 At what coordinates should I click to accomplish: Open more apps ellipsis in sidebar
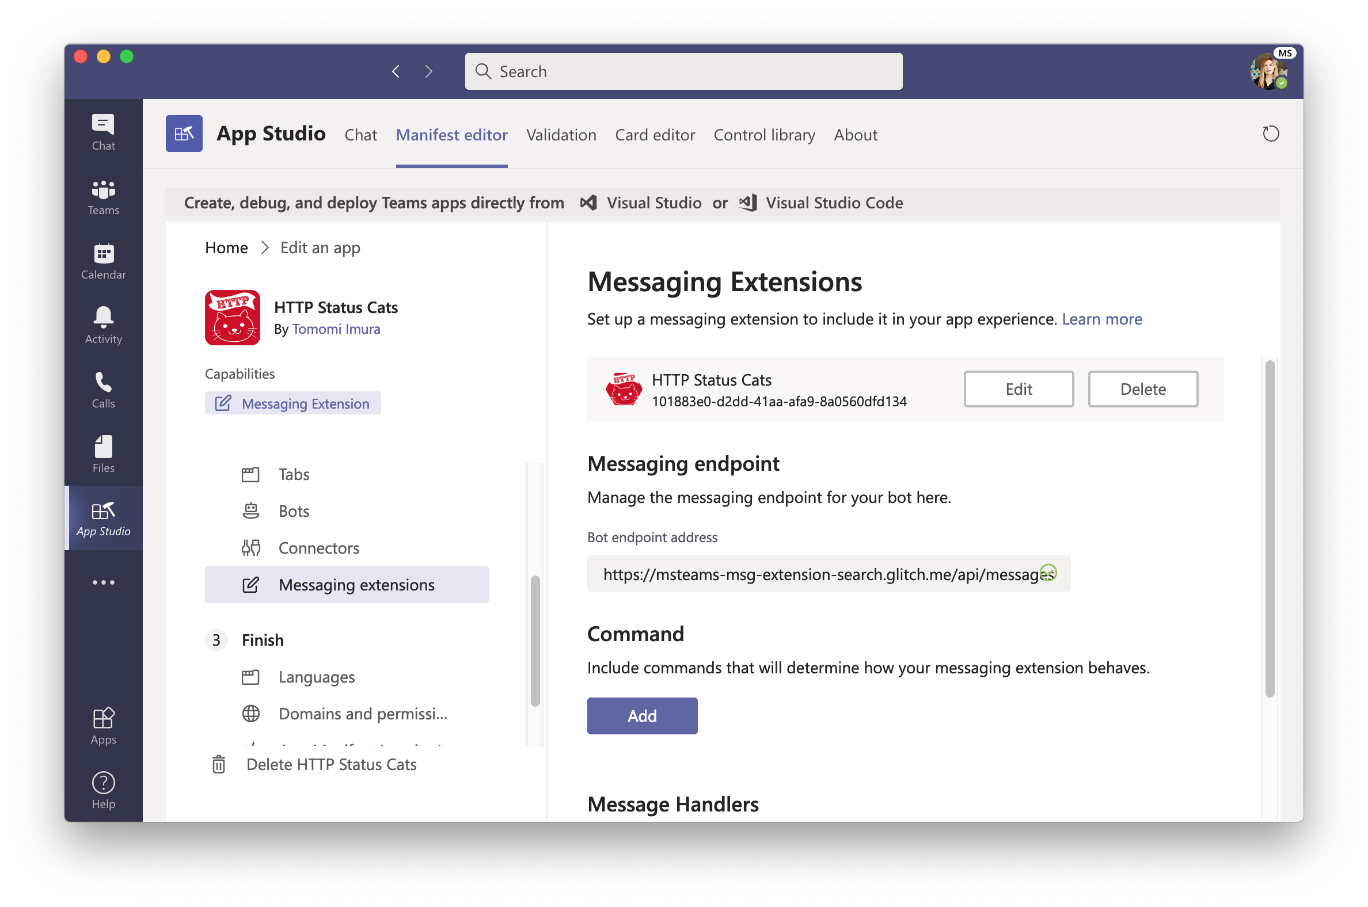pyautogui.click(x=103, y=582)
